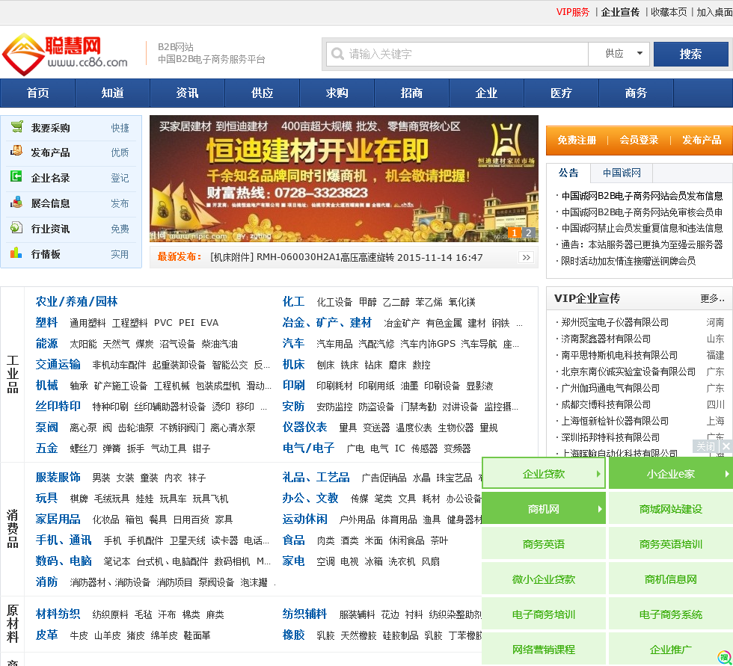Image resolution: width=733 pixels, height=666 pixels.
Task: Click the 商务英语培训 green tile
Action: 670,543
